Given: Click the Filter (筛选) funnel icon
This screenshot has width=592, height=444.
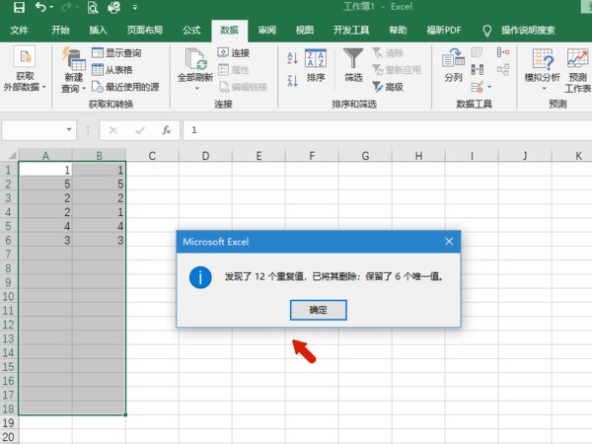Looking at the screenshot, I should 353,64.
